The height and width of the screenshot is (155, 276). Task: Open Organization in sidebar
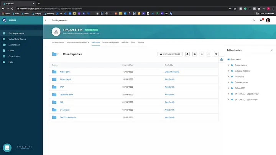click(14, 56)
